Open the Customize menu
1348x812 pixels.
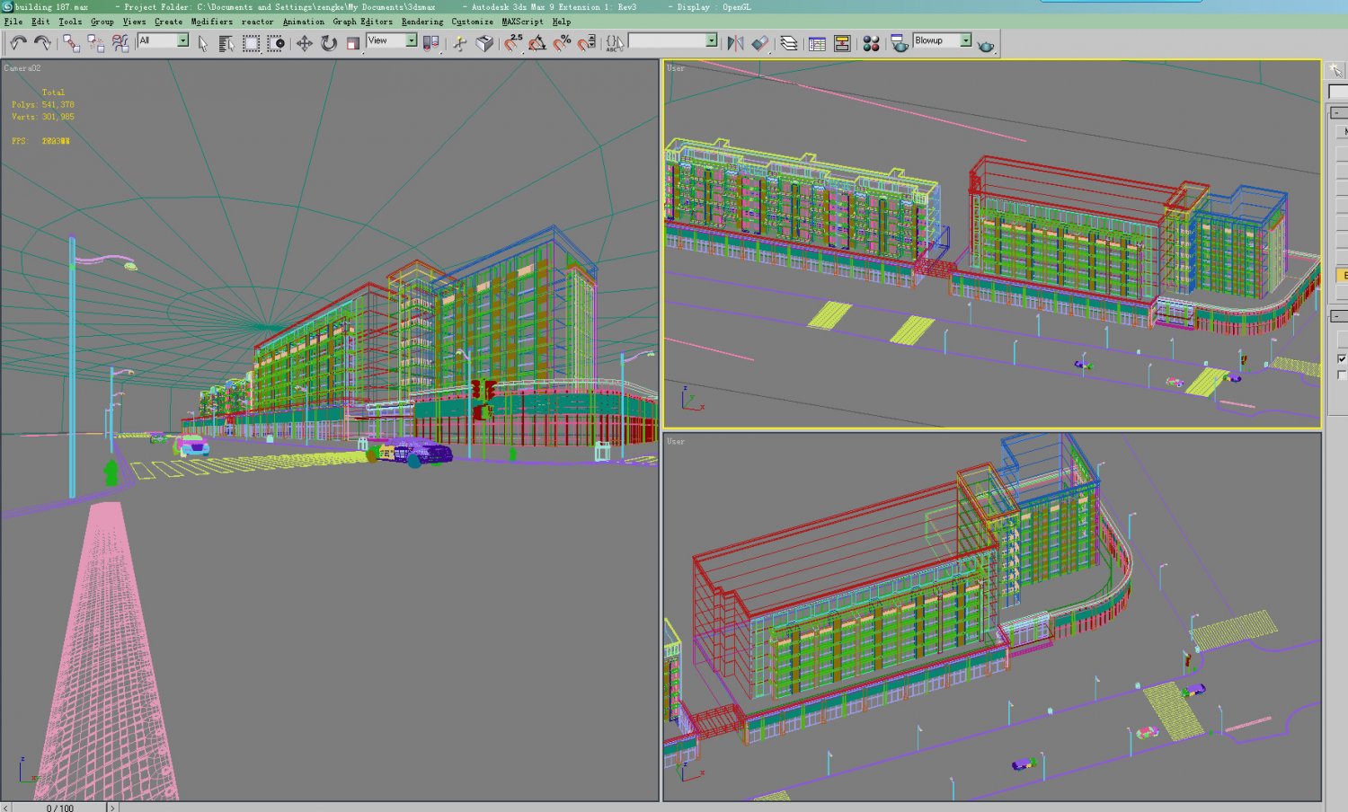472,22
